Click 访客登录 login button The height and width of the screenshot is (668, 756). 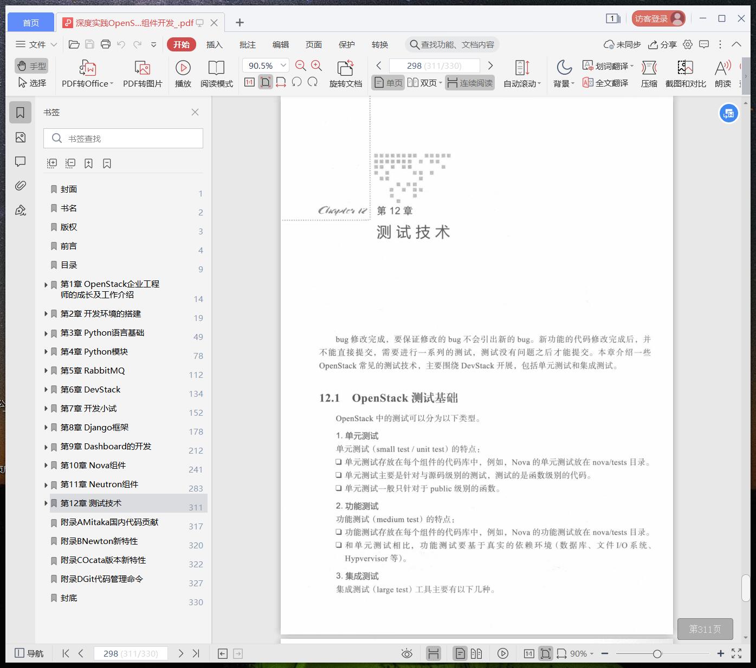[x=658, y=18]
